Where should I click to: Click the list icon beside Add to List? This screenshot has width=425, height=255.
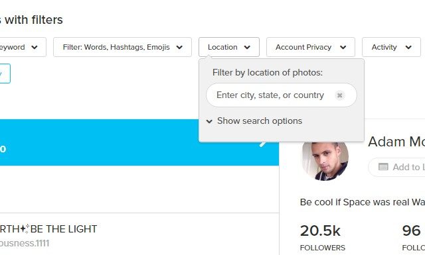coord(383,167)
